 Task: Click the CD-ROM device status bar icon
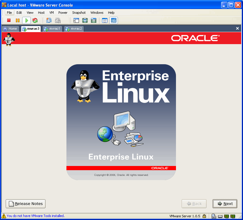(x=214, y=216)
